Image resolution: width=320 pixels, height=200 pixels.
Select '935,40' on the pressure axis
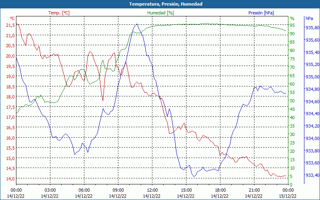click(x=312, y=52)
